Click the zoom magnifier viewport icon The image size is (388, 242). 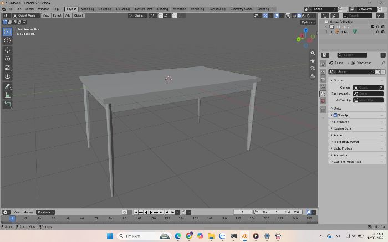(313, 53)
